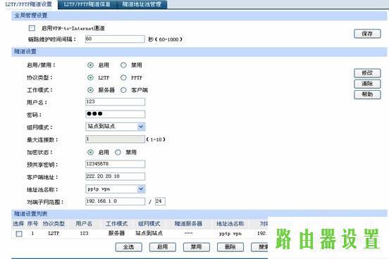This screenshot has width=389, height=259.
Task: Choose the PPTP protocol radio button
Action: tap(123, 77)
